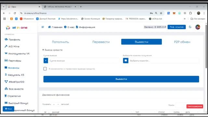Close the Офис browser tab

click(39, 6)
